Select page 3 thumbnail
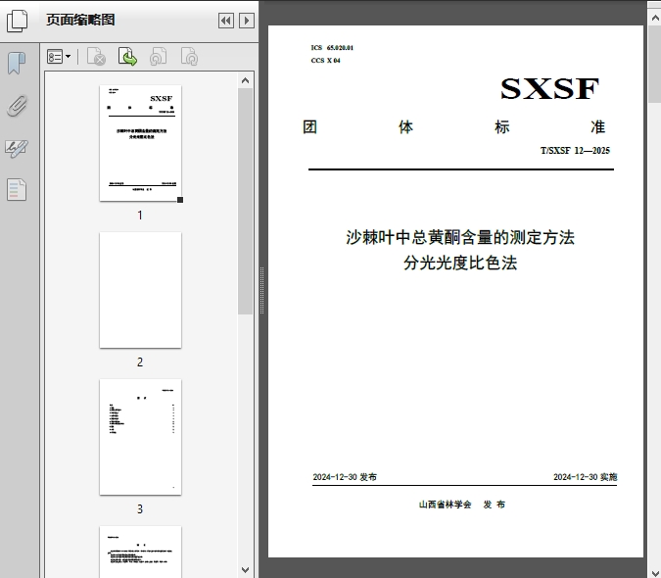This screenshot has width=661, height=578. coord(140,437)
